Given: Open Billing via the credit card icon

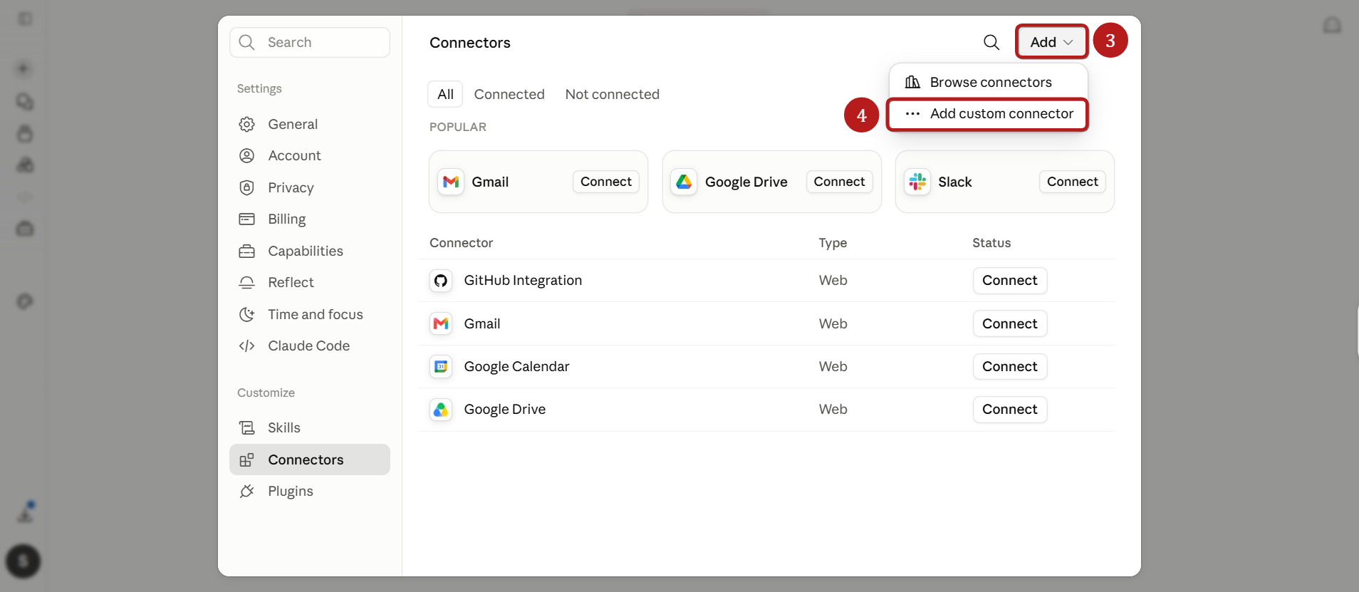Looking at the screenshot, I should coord(246,219).
